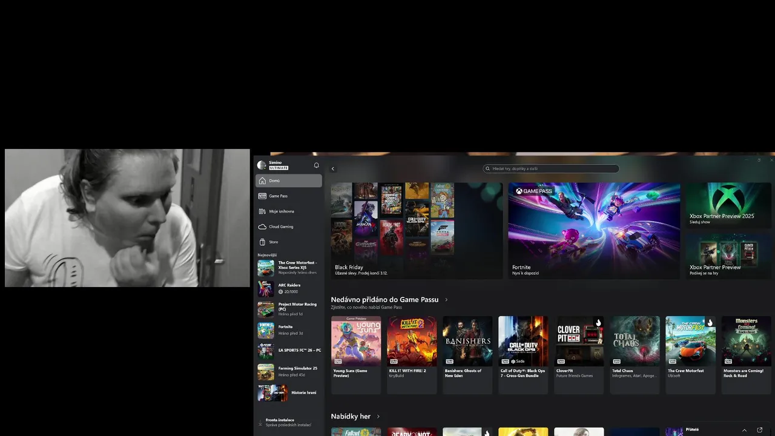Open ARC Raiders in recent games list

point(289,288)
